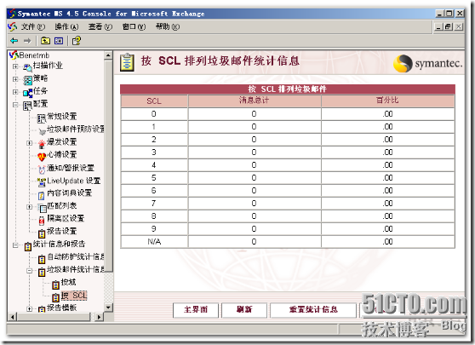Click the 主界面 button
This screenshot has height=345, width=475.
point(196,309)
